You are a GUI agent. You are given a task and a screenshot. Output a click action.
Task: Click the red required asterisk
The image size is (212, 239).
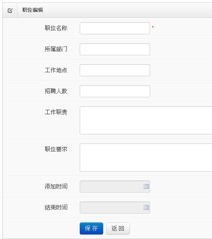[x=153, y=27]
